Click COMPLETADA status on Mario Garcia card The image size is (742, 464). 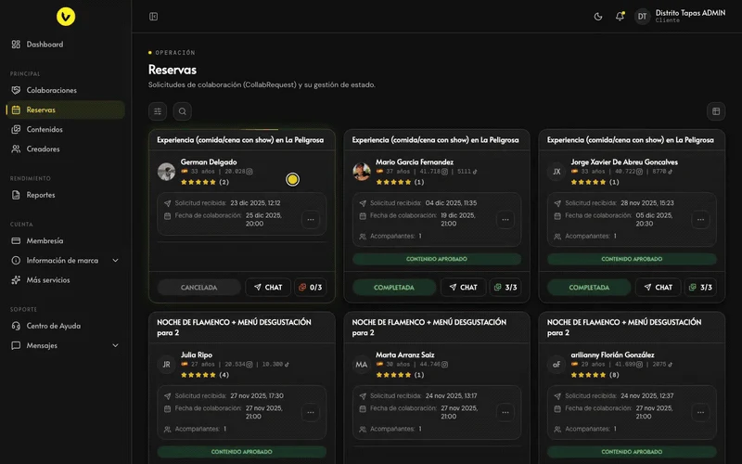click(393, 288)
